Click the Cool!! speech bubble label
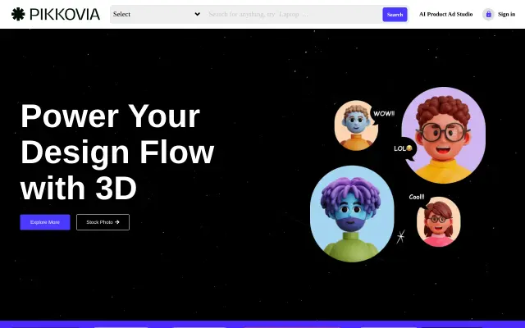525x328 pixels. pos(417,197)
